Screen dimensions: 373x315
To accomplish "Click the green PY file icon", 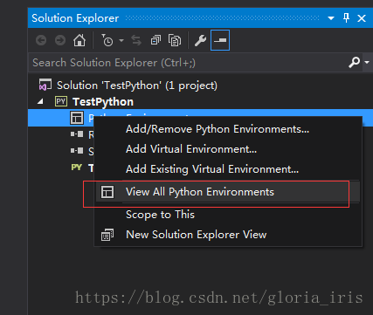I will 77,168.
